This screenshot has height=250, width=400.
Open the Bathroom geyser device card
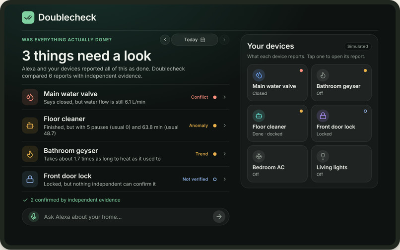pos(341,83)
